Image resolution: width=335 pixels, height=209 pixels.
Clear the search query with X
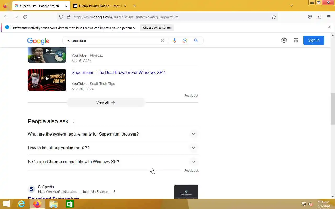tap(163, 40)
